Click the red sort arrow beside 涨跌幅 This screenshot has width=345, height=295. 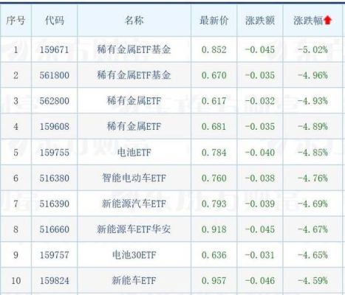(328, 20)
